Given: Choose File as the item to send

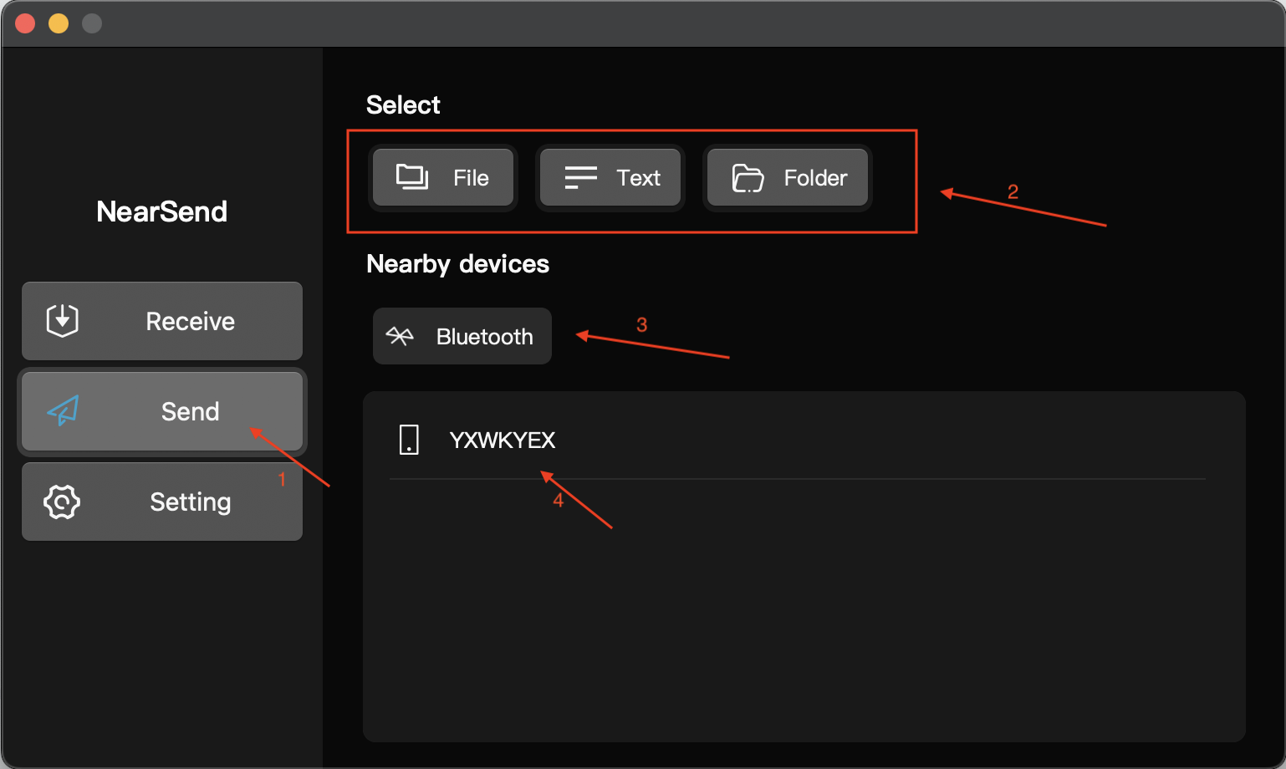Looking at the screenshot, I should [443, 177].
